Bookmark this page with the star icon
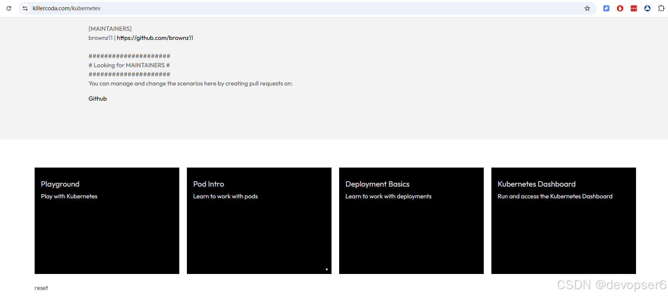Viewport: 668px width, 296px height. 587,8
